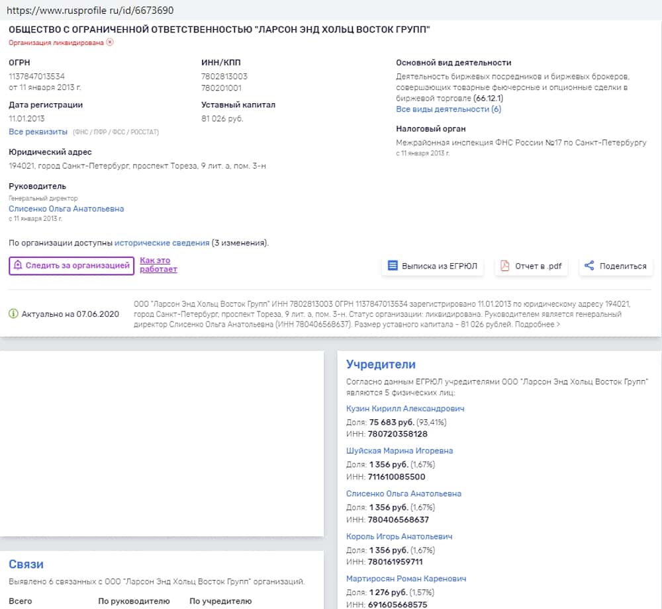The image size is (662, 609).
Task: Open Все виды деятельности (6) link
Action: tap(448, 109)
